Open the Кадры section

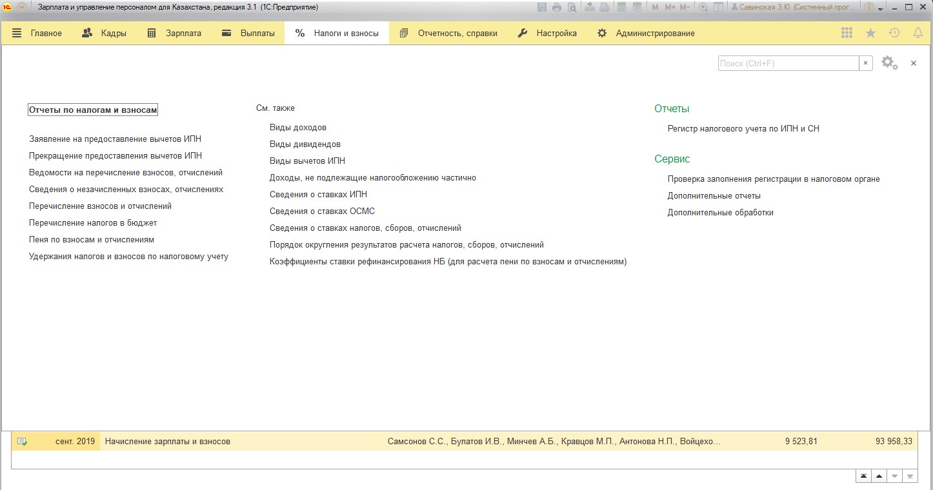[104, 33]
